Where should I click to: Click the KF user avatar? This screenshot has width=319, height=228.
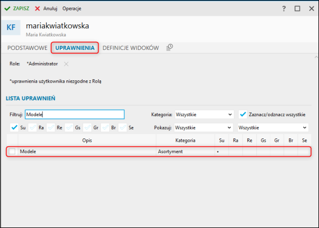pos(11,27)
